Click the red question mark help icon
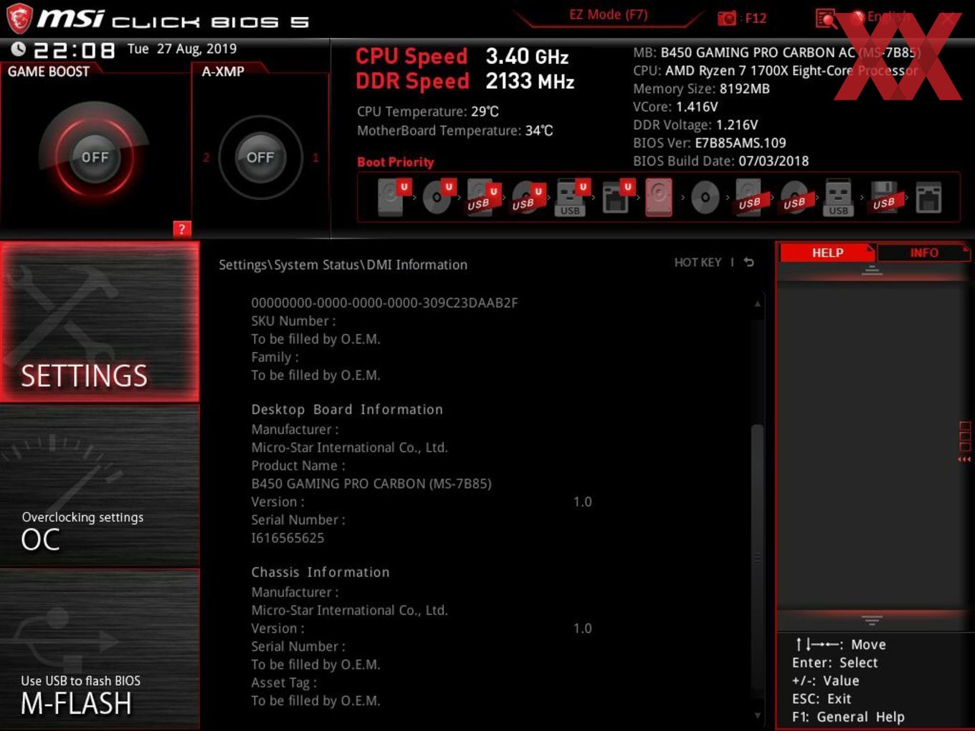The width and height of the screenshot is (975, 731). [x=182, y=229]
